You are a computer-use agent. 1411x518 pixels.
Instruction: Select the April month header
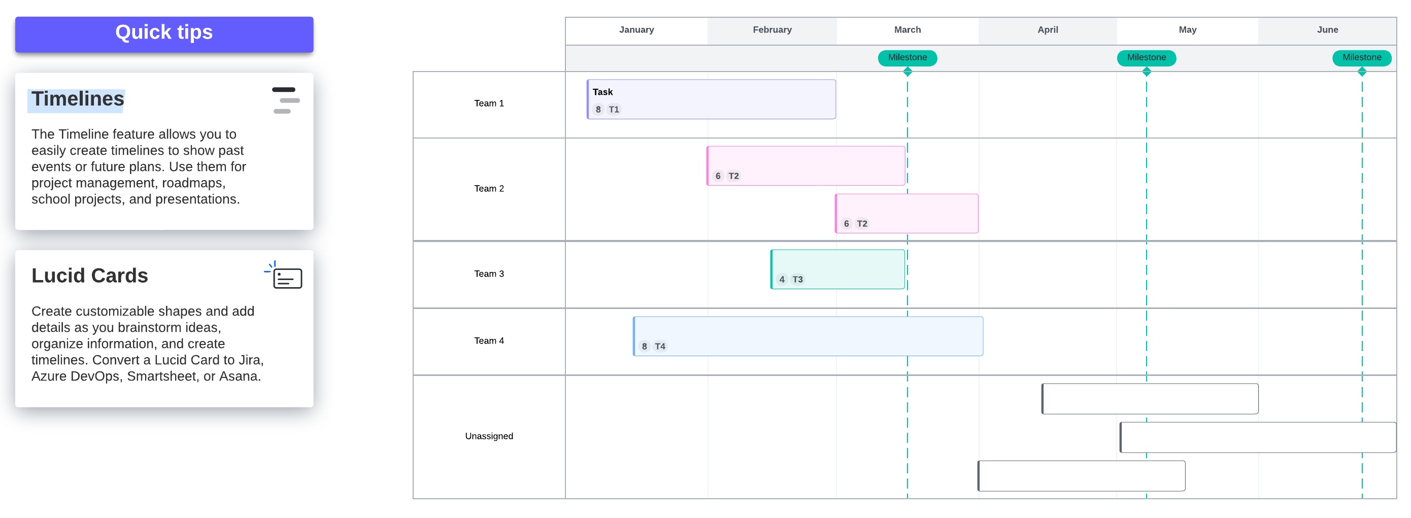1047,30
